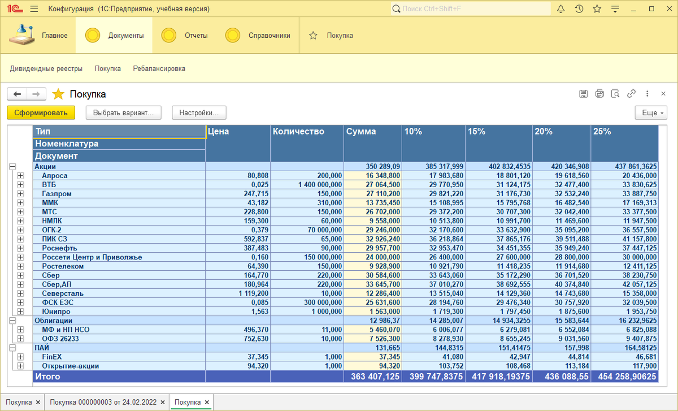
Task: Save the report with the diskette icon
Action: [x=584, y=94]
